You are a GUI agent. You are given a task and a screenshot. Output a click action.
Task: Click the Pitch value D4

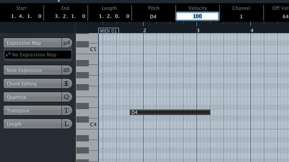[153, 17]
